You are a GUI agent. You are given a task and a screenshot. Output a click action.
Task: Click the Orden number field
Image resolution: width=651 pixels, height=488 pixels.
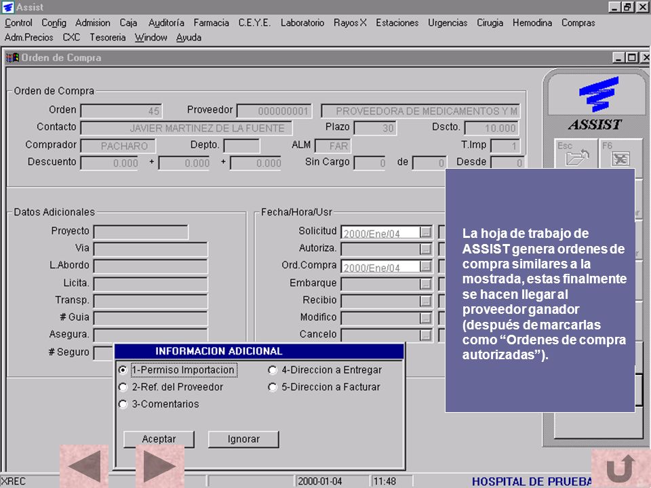point(121,110)
